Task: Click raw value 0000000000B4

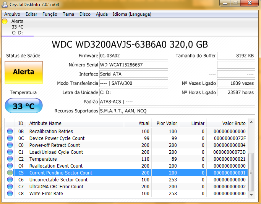Action: click(x=230, y=145)
